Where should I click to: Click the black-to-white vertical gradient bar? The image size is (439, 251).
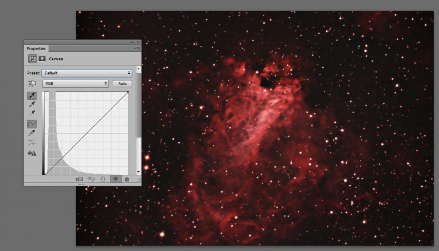pos(43,133)
